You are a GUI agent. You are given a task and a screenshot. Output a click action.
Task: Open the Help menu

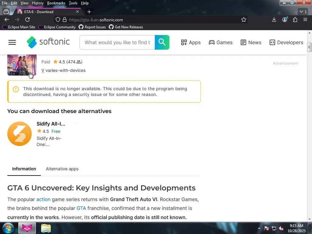85,3
